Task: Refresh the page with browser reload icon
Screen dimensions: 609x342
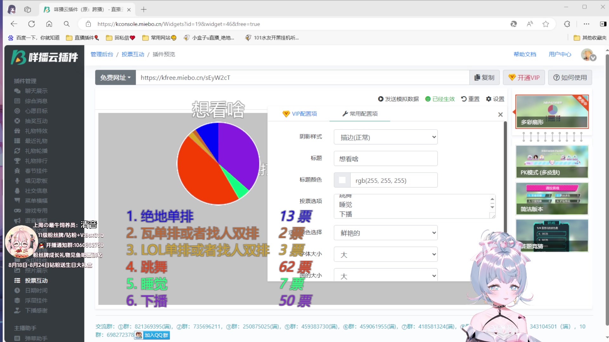Action: (31, 24)
